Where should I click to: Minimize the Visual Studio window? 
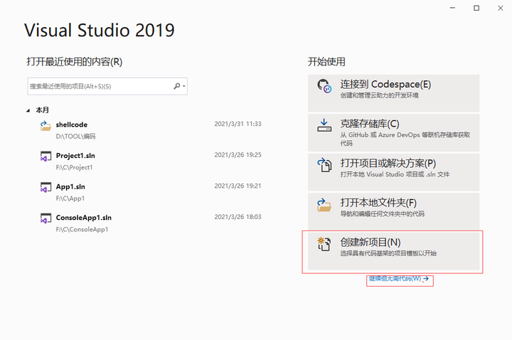[x=452, y=8]
